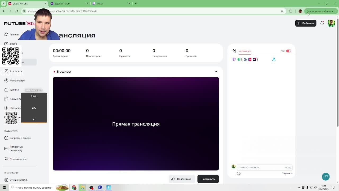Screen dimensions: 339x191
Task: Open a new browser tab
Action: point(135,3)
